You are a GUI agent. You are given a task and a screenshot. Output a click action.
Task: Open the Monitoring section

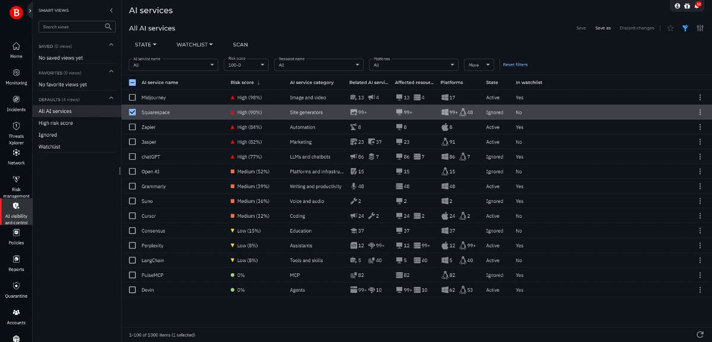coord(16,76)
